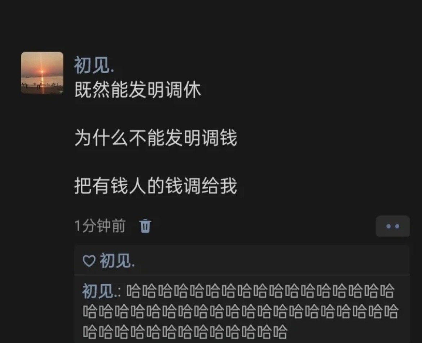
Task: Delete the post using the trash icon
Action: (145, 226)
